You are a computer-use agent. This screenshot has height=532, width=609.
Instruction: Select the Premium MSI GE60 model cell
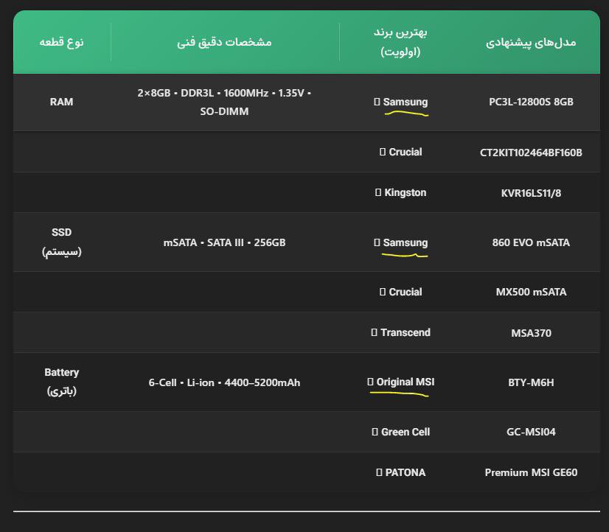click(531, 472)
